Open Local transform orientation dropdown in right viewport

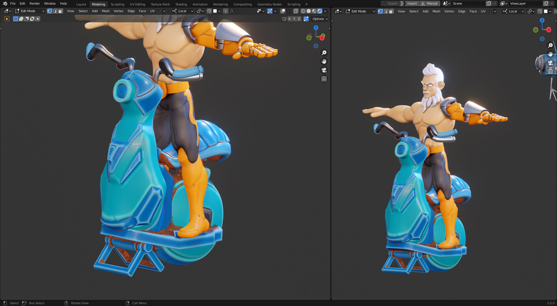513,11
